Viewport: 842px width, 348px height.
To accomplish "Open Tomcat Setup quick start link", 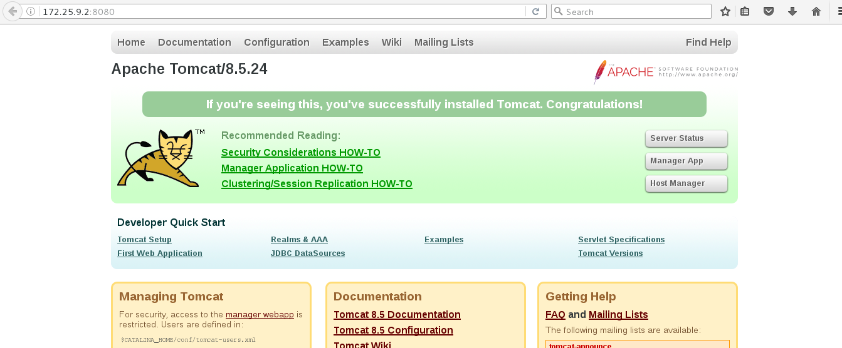I will tap(144, 240).
